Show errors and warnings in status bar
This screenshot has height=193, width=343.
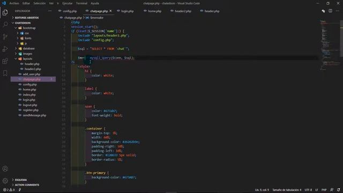coord(9,190)
